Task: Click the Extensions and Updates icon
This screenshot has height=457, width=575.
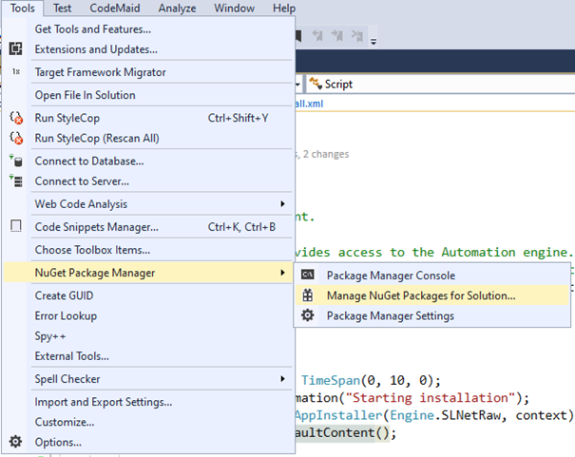Action: click(x=15, y=48)
